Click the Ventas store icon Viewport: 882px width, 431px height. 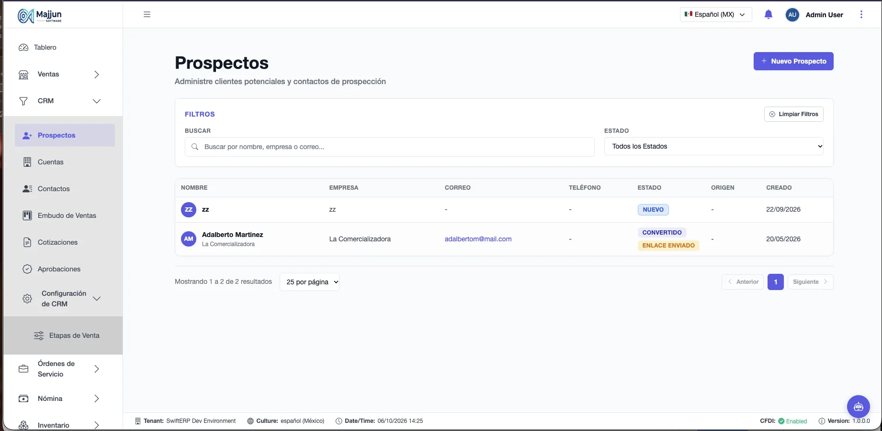click(23, 75)
